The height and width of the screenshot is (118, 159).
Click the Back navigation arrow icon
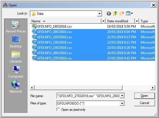109,13
